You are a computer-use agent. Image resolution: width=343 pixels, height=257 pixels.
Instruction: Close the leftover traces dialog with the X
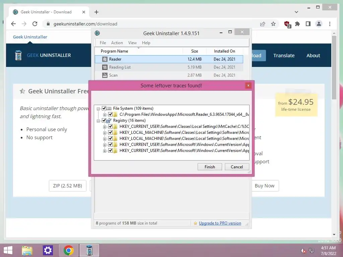pos(248,85)
